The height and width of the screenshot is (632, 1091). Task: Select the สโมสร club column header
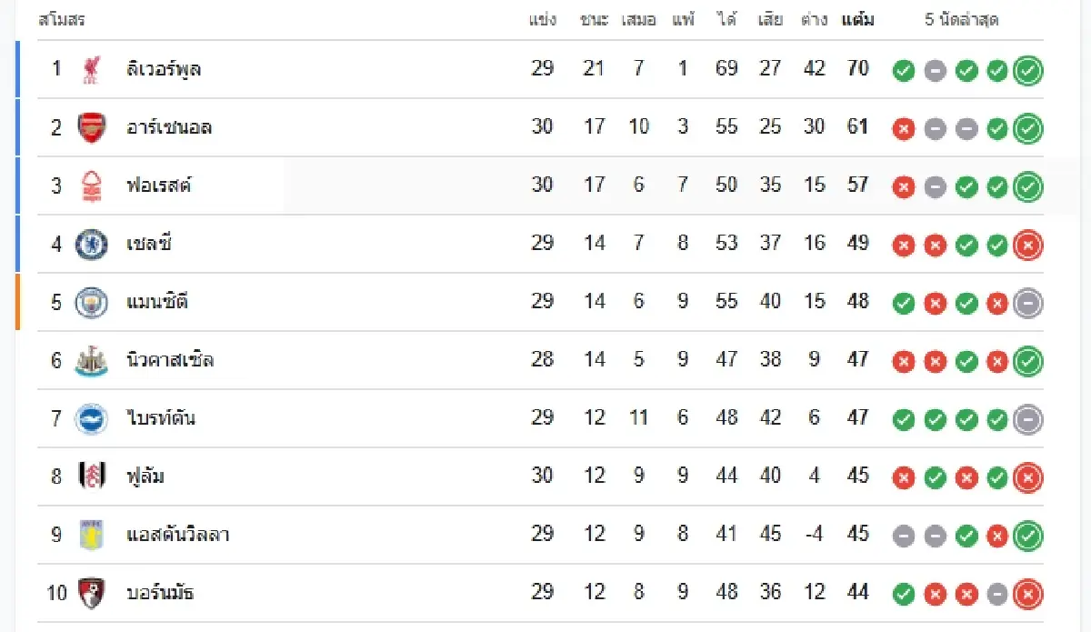[55, 19]
